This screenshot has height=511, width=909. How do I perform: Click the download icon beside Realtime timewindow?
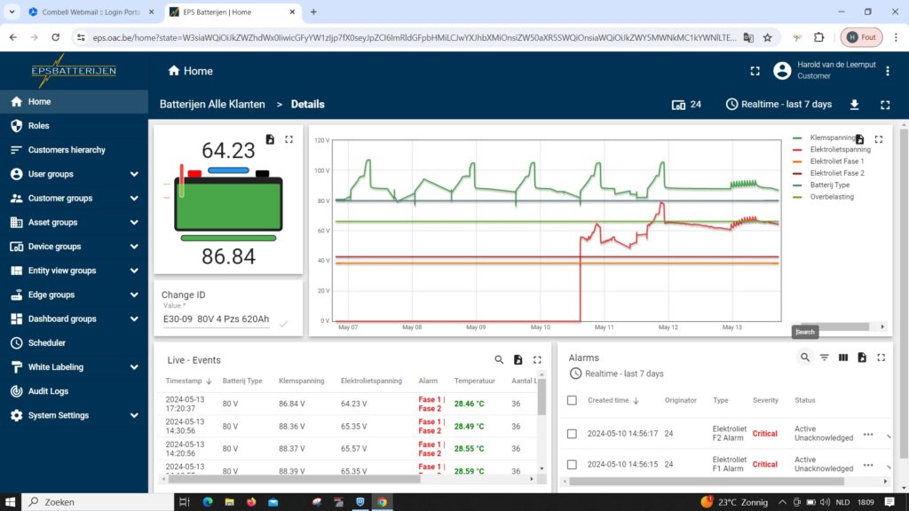(854, 105)
